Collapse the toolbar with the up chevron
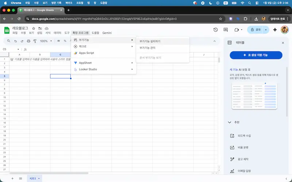This screenshot has width=292, height=182. (214, 41)
